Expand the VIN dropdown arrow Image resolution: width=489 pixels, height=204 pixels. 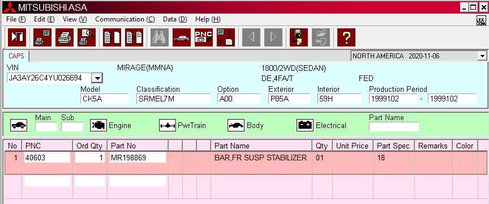[x=97, y=78]
